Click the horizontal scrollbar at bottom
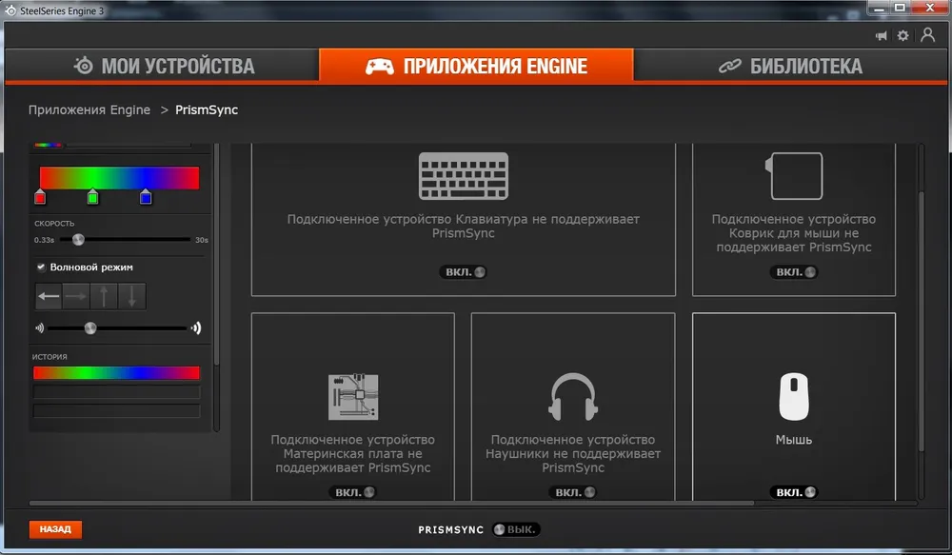 391,504
